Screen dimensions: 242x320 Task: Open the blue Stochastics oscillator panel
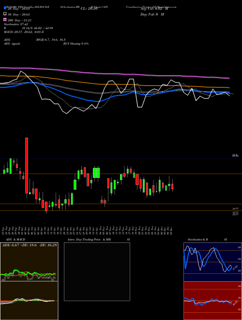212,262
